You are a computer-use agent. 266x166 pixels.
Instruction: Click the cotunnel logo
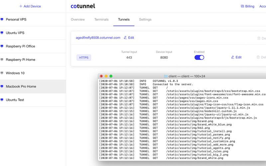pyautogui.click(x=83, y=6)
